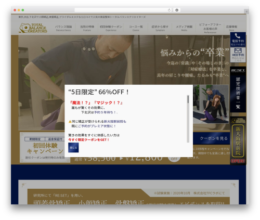Click the popup's vertical scrollbar
This screenshot has height=220, width=260.
coord(188,119)
